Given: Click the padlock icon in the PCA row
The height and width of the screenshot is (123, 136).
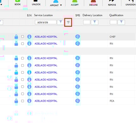Looking at the screenshot, I should point(16,101).
